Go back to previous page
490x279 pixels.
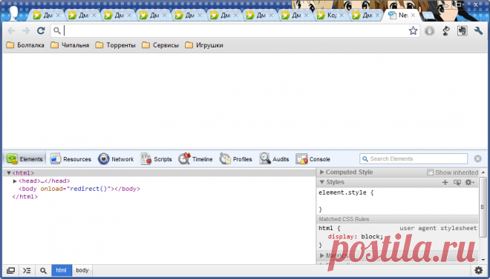point(11,30)
